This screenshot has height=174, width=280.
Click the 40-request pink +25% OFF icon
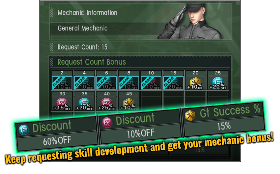point(107,104)
